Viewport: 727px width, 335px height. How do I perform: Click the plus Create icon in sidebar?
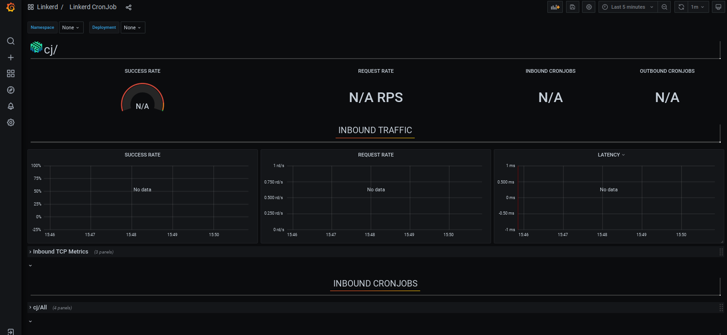pos(11,58)
